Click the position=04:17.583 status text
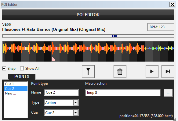 (x=146, y=116)
